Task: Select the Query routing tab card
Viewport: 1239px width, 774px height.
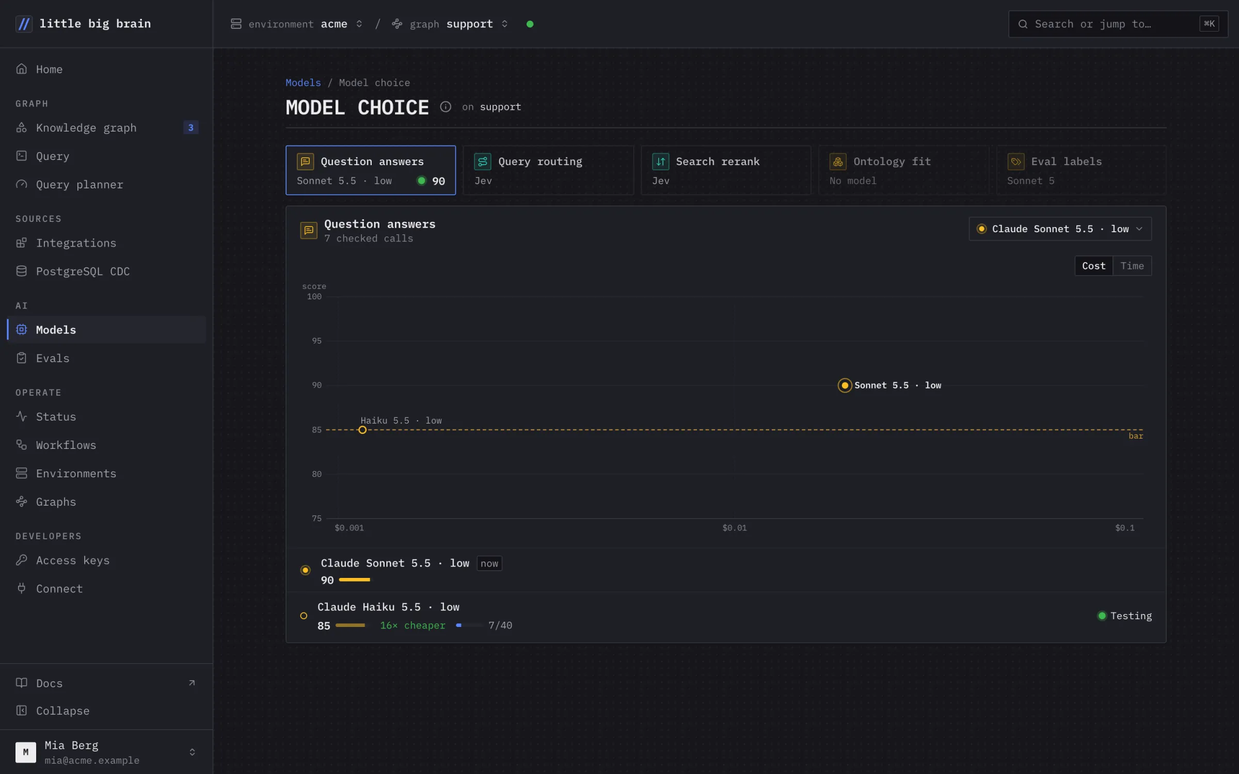Action: 548,170
